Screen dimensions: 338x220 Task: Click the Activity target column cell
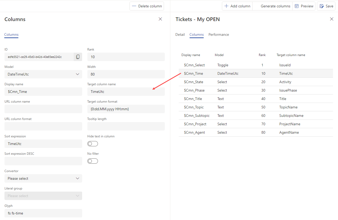(285, 82)
